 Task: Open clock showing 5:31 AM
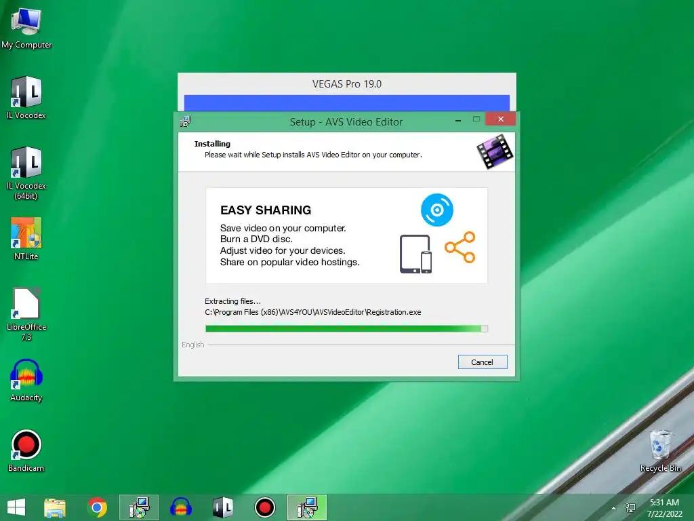point(664,503)
